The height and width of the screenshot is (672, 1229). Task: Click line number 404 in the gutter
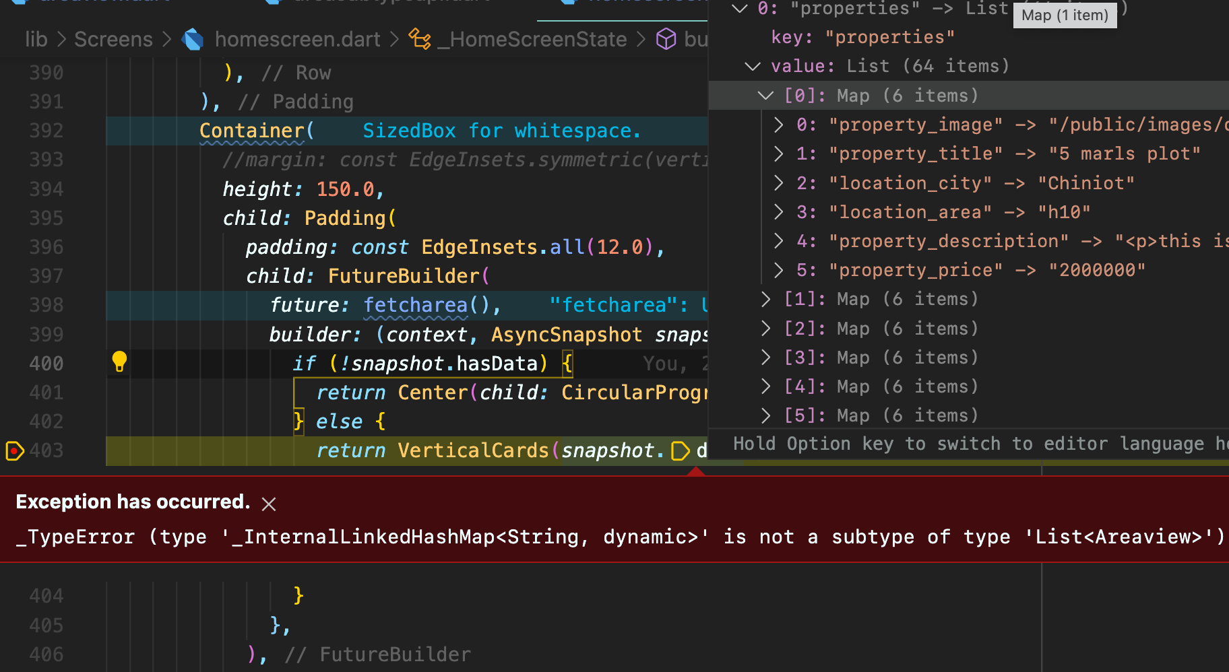[46, 596]
